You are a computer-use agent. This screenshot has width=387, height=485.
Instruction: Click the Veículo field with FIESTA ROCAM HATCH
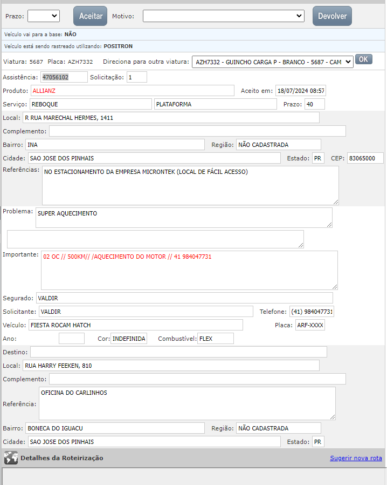point(135,325)
